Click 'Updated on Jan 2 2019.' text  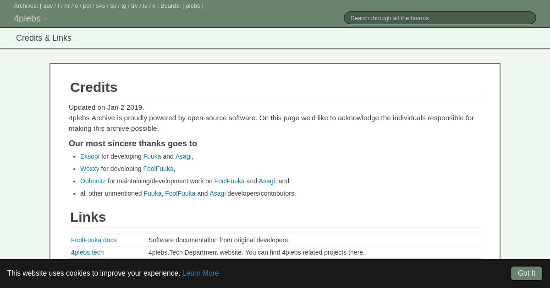(106, 107)
